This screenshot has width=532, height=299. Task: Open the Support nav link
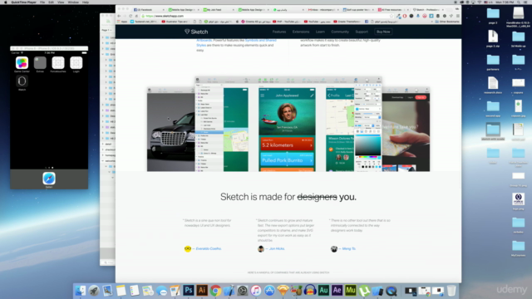[362, 32]
